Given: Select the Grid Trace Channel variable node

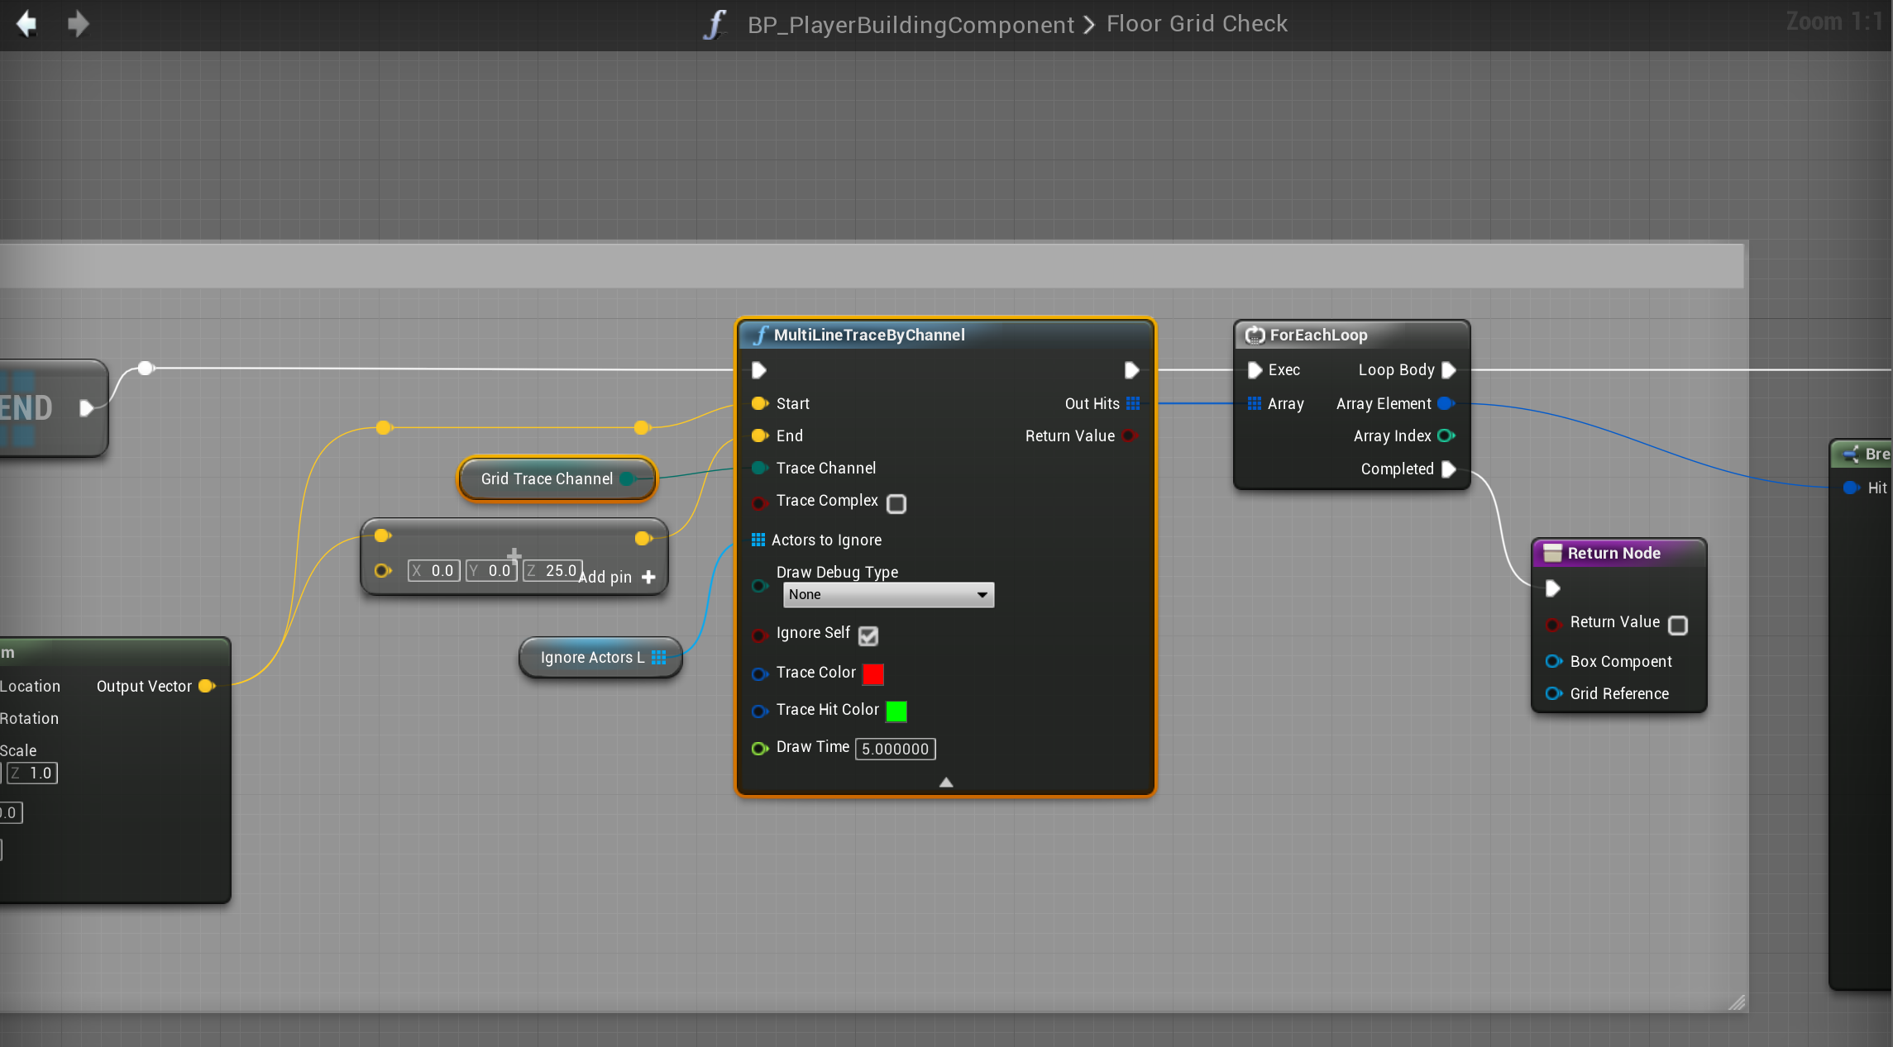Looking at the screenshot, I should [547, 478].
